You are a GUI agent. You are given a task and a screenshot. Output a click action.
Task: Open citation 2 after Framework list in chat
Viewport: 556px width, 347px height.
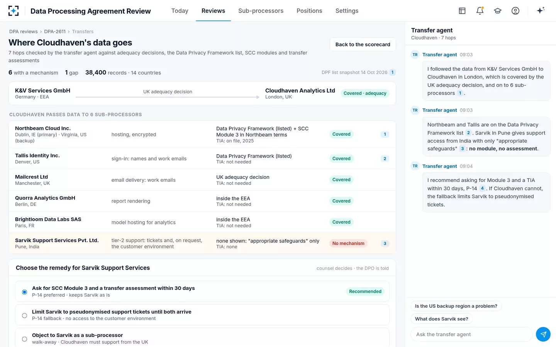point(468,133)
